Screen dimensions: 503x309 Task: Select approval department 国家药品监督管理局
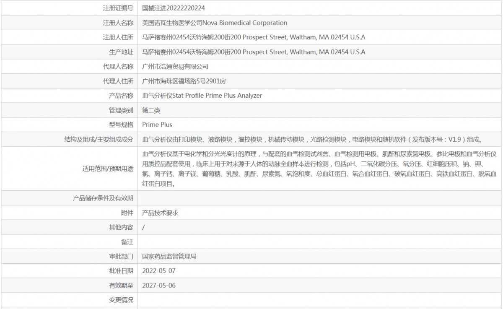pos(169,256)
